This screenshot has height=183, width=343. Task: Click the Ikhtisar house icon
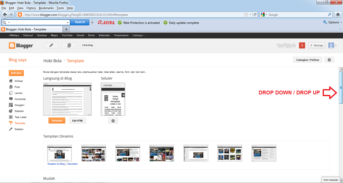(11, 81)
